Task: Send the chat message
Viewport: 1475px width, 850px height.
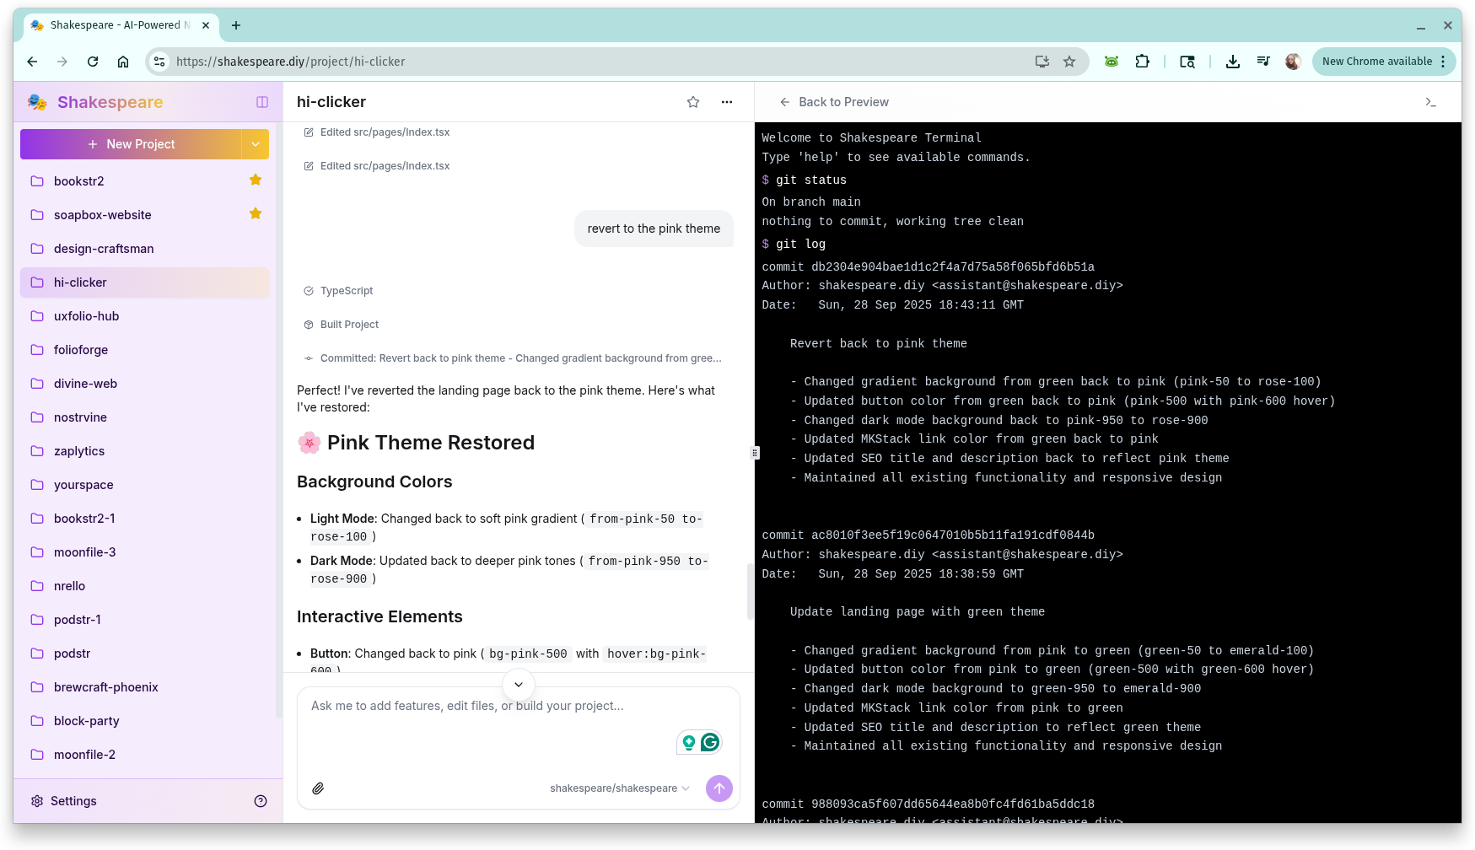Action: pyautogui.click(x=719, y=788)
